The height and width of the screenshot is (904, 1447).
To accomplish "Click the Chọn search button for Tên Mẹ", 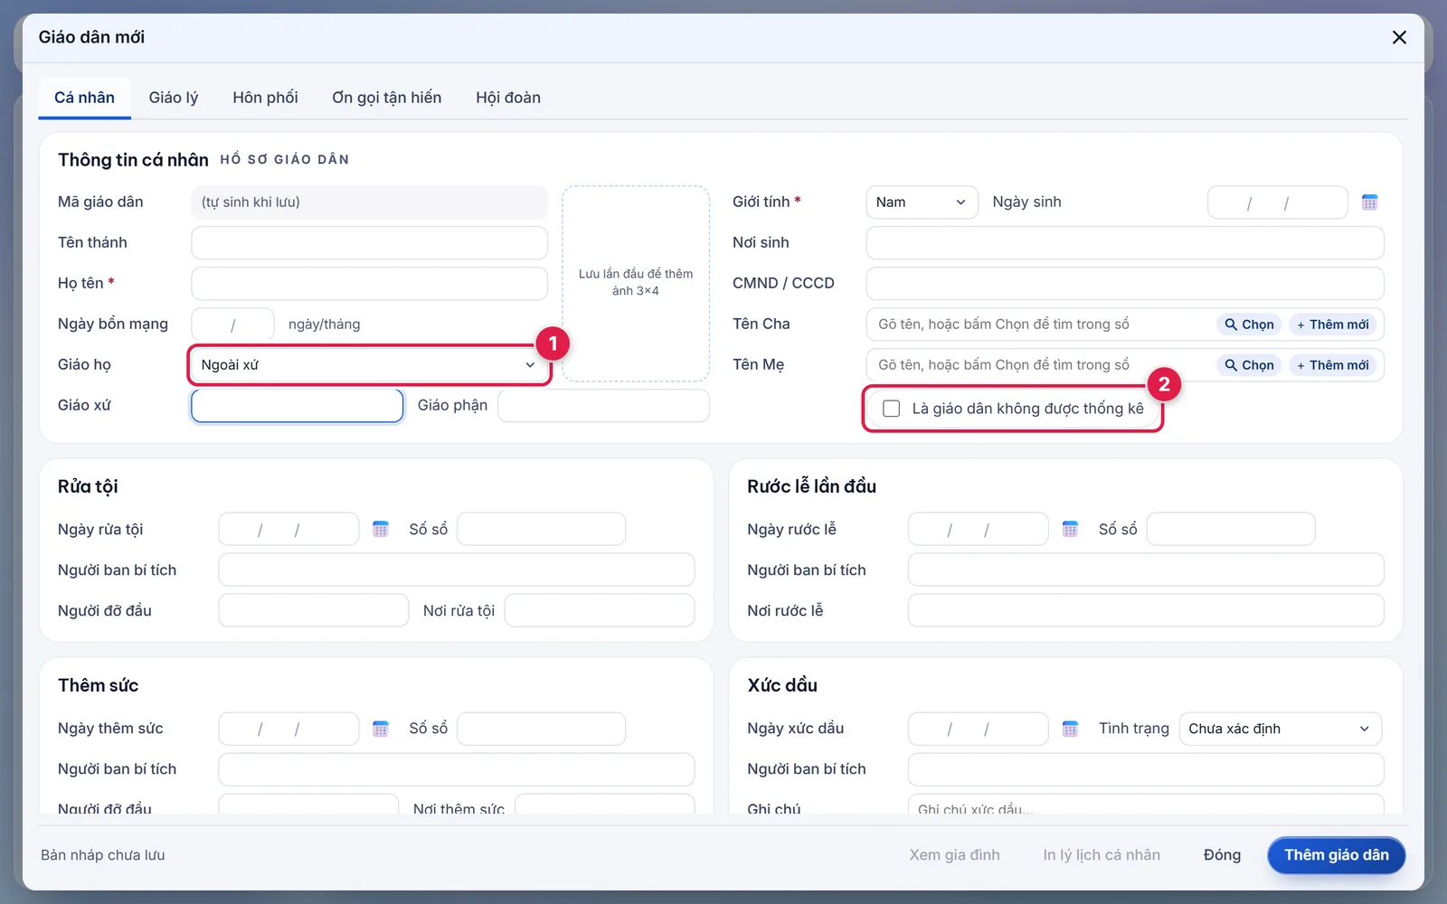I will coord(1249,365).
